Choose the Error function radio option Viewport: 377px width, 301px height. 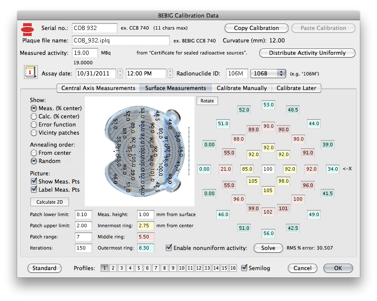click(34, 125)
